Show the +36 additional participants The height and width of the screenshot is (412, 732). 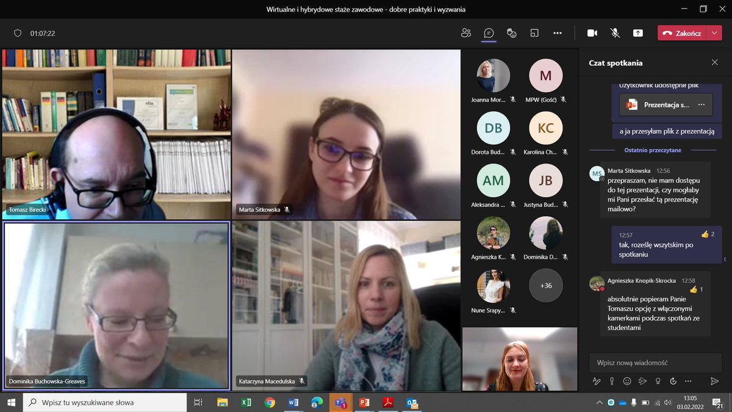(x=546, y=285)
